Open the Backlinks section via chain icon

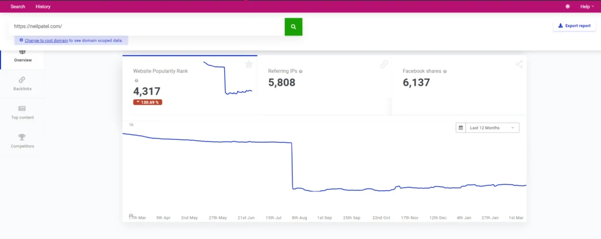pyautogui.click(x=22, y=80)
